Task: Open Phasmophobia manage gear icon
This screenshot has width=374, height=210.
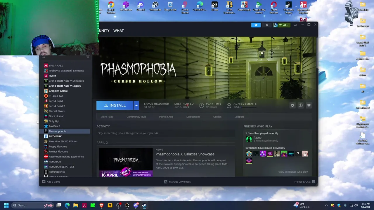Action: point(292,105)
